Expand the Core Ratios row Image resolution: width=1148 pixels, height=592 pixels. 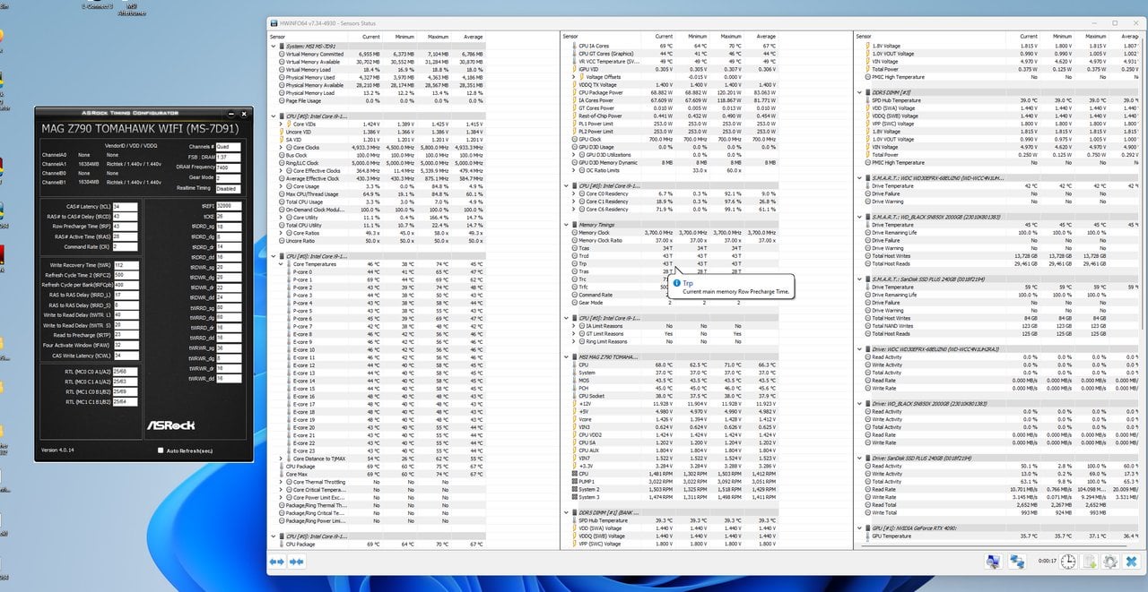(281, 233)
